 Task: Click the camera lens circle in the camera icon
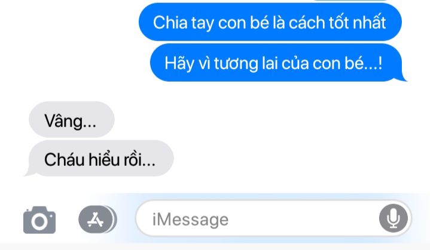pos(39,221)
